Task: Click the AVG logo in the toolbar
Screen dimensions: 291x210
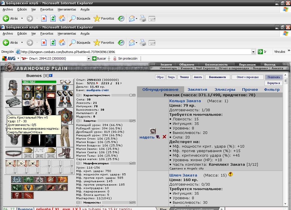Action: 9,58
